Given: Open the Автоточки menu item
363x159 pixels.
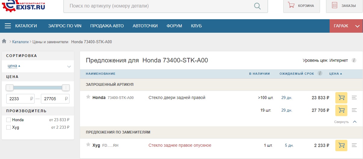Looking at the screenshot, I should click(x=145, y=26).
